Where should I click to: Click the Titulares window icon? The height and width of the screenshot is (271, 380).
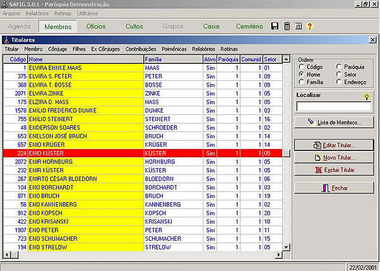pyautogui.click(x=6, y=40)
